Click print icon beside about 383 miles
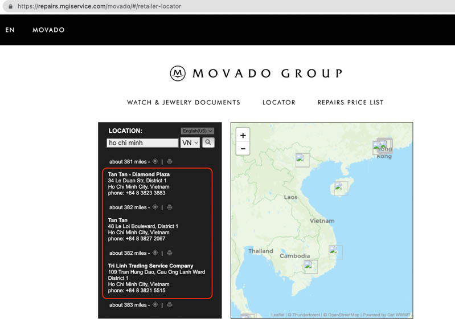Image resolution: width=455 pixels, height=330 pixels. pos(169,305)
